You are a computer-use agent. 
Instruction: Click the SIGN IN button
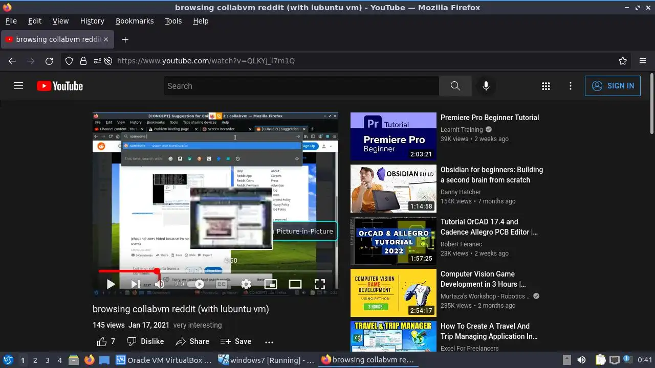(x=613, y=86)
